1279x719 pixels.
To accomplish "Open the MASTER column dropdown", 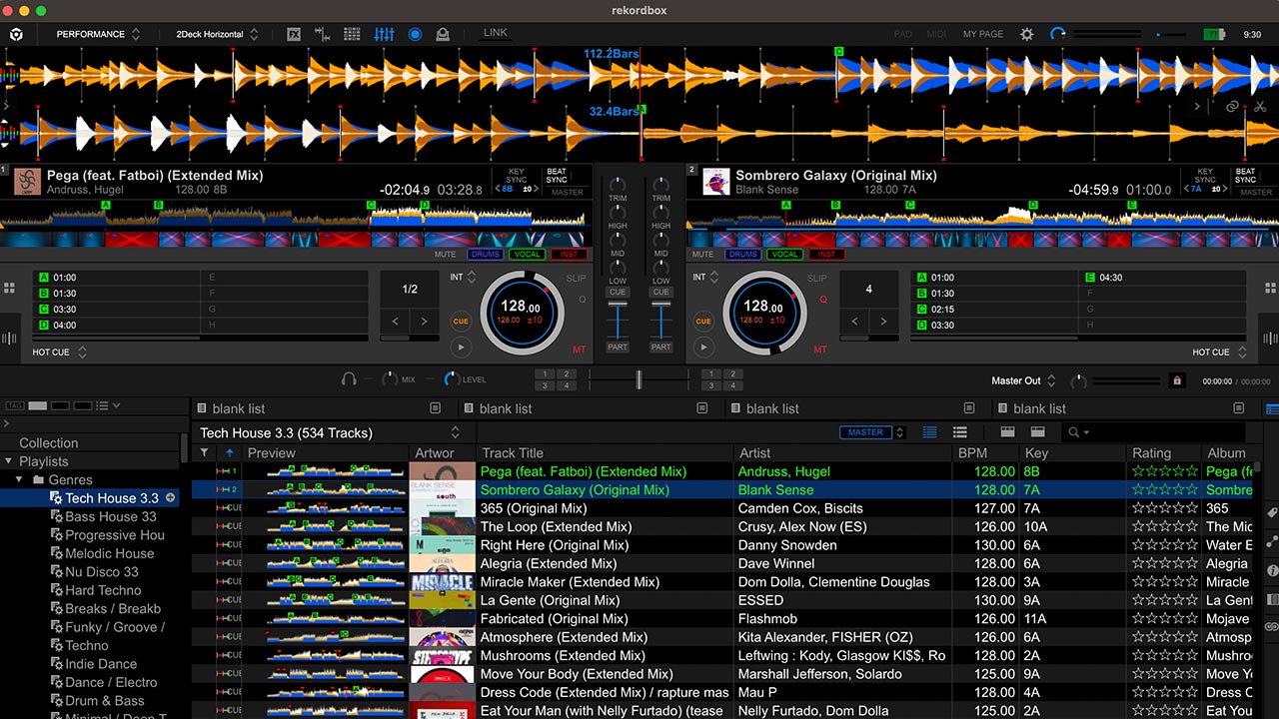I will (900, 432).
